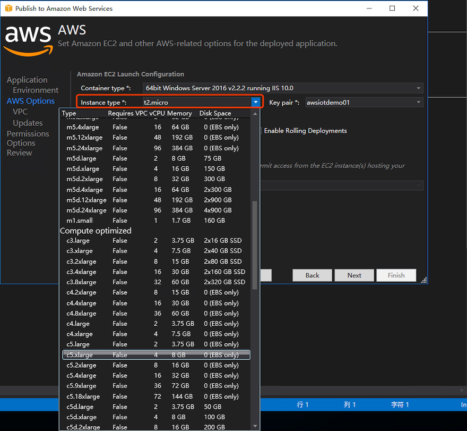The height and width of the screenshot is (431, 467).
Task: Select m5d.2xlarge instance type
Action: click(x=157, y=179)
